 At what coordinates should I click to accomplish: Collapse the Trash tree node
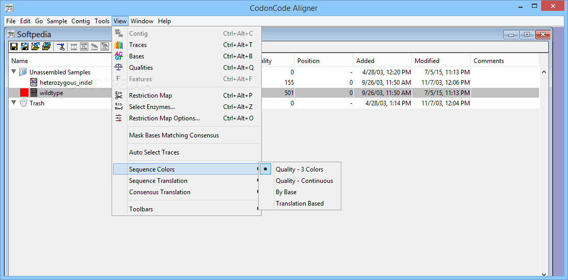point(14,103)
